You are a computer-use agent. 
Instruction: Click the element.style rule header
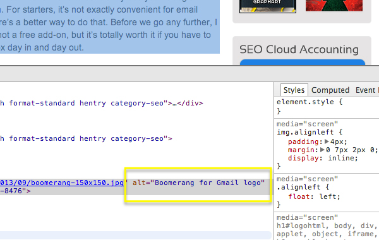click(x=310, y=102)
